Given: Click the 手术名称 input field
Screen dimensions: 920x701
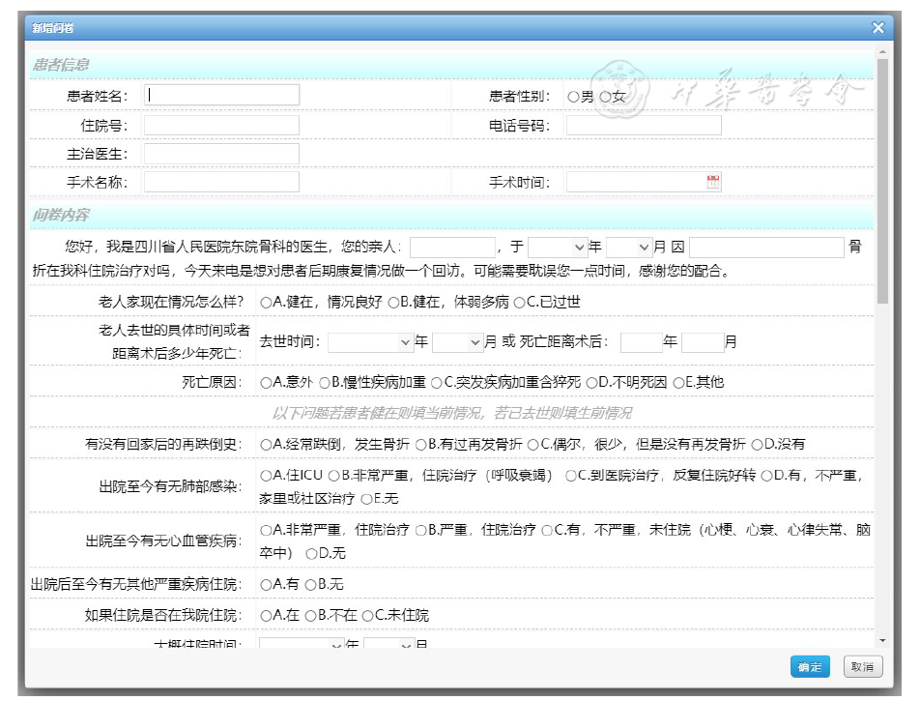Looking at the screenshot, I should 221,182.
